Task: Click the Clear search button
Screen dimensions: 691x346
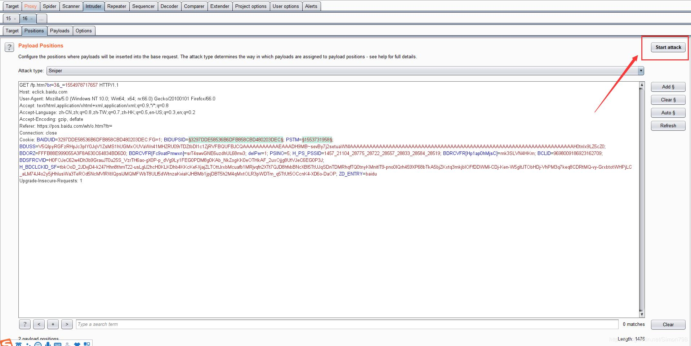Action: (668, 324)
